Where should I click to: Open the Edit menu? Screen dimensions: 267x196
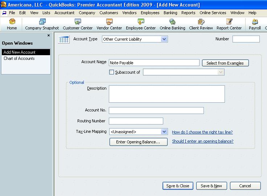pyautogui.click(x=22, y=13)
